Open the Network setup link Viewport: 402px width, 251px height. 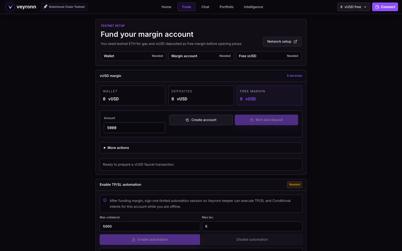(282, 42)
